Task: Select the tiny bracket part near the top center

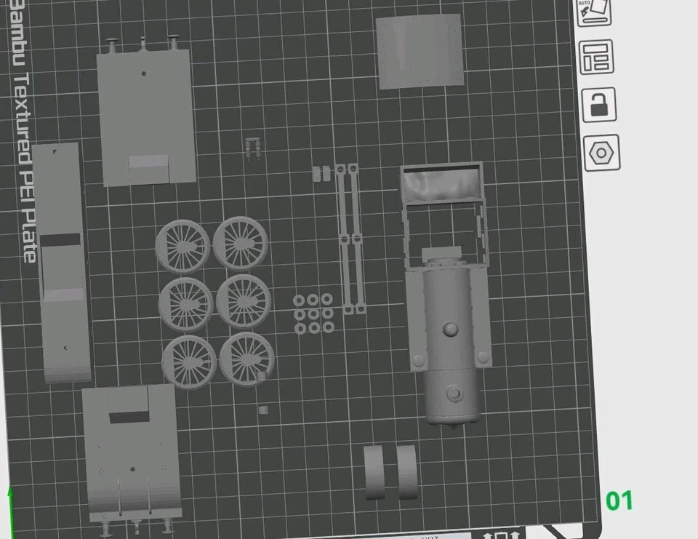Action: pos(252,145)
